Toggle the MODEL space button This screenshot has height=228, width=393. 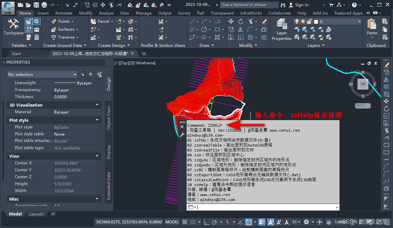[172, 222]
